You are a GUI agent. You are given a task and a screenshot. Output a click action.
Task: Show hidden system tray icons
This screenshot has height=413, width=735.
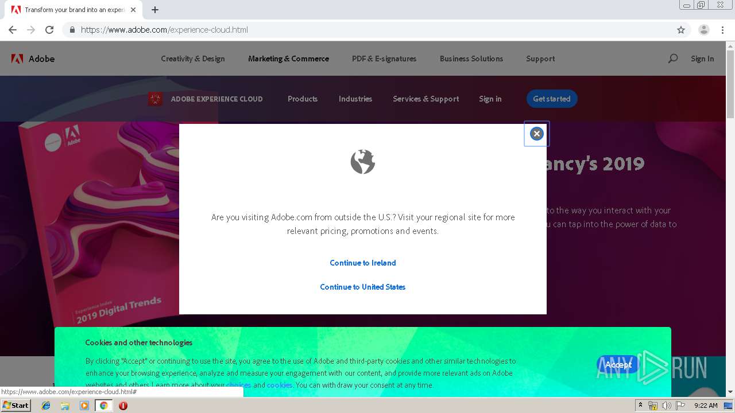[x=641, y=405]
